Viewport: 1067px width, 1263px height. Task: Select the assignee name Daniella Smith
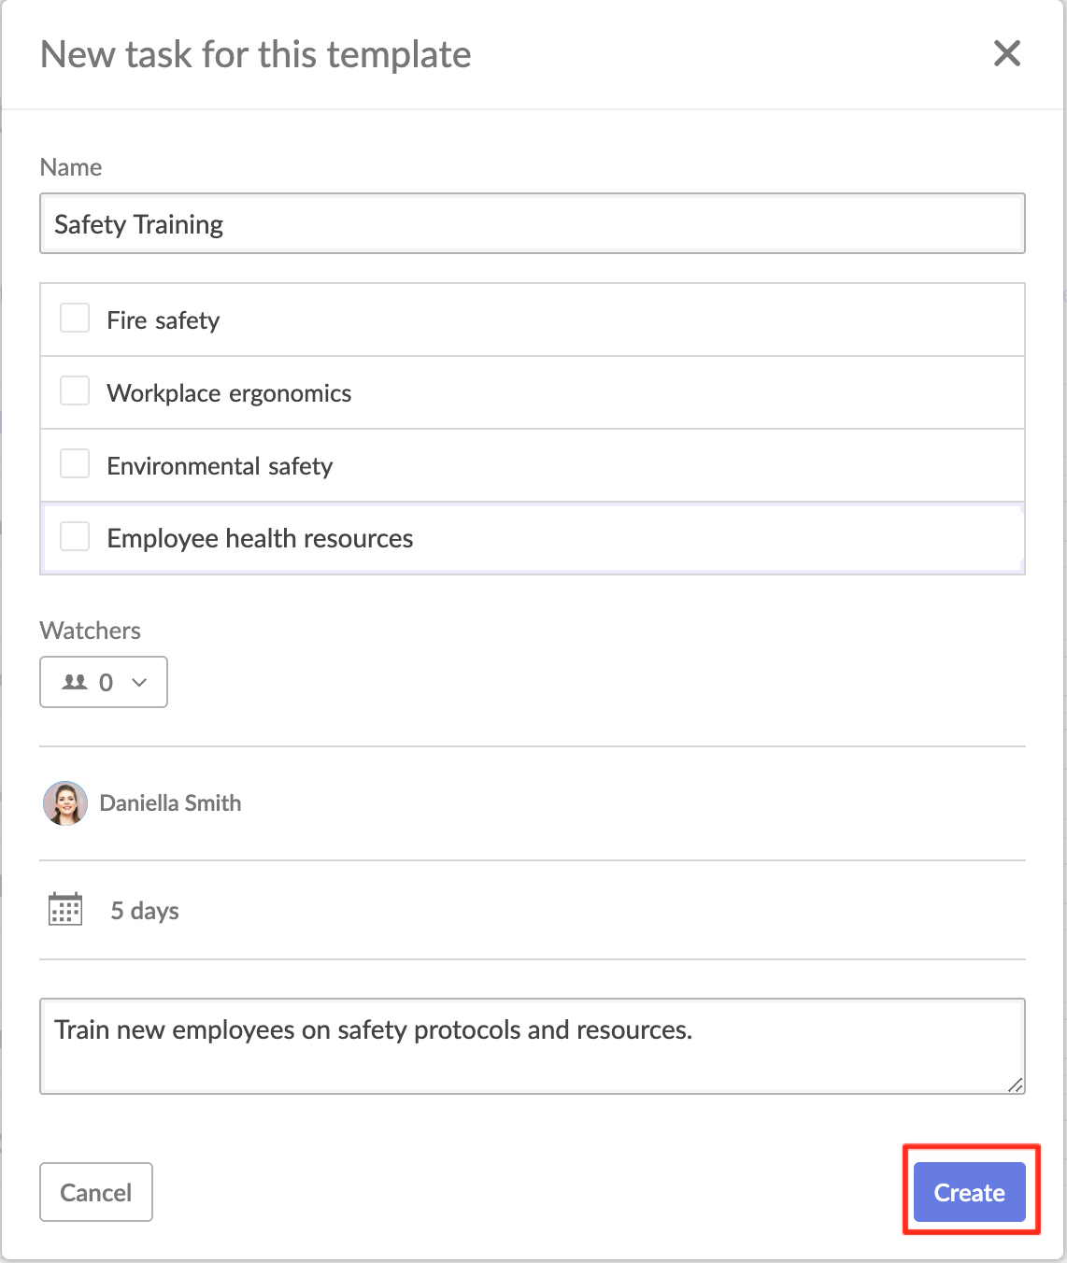click(x=171, y=802)
